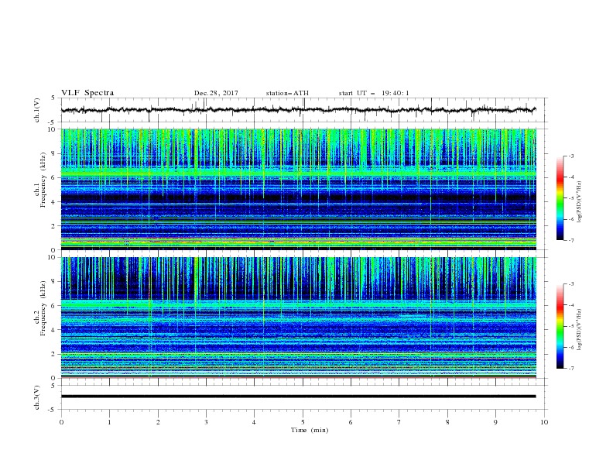Click the "8" kHz tick of ch.1 panel
Screen dimensions: 613x474
tap(54, 153)
